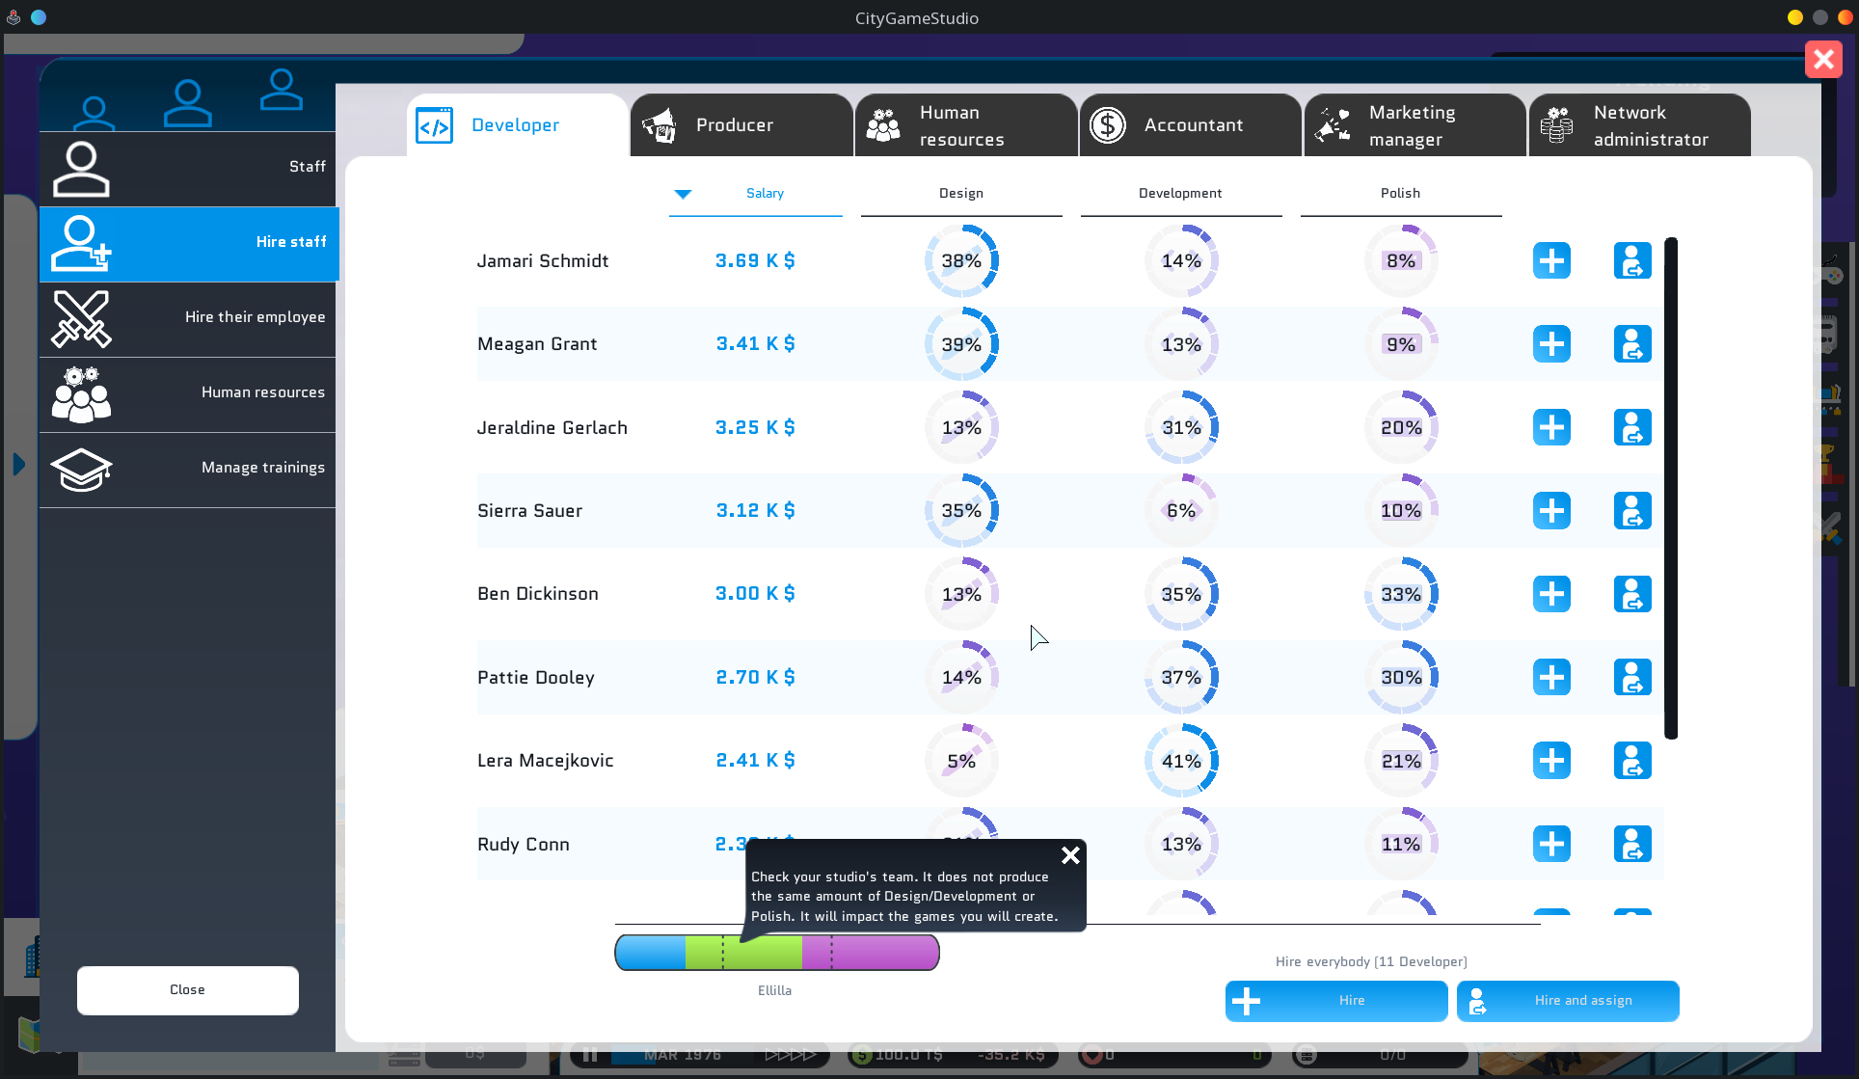Viewport: 1859px width, 1079px height.
Task: Click Ben Dickinson's 33% Polish gauge
Action: tap(1401, 594)
